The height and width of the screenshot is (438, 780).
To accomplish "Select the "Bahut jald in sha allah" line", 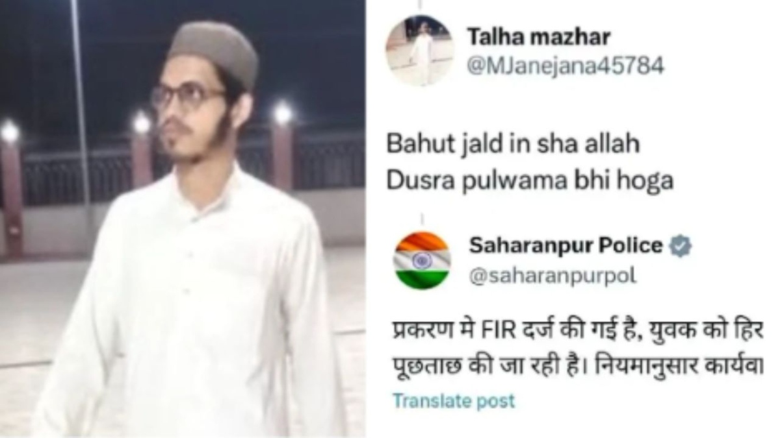I will (x=512, y=144).
